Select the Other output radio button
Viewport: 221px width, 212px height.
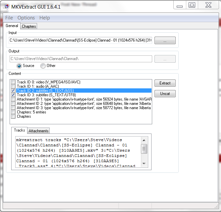click(43, 66)
